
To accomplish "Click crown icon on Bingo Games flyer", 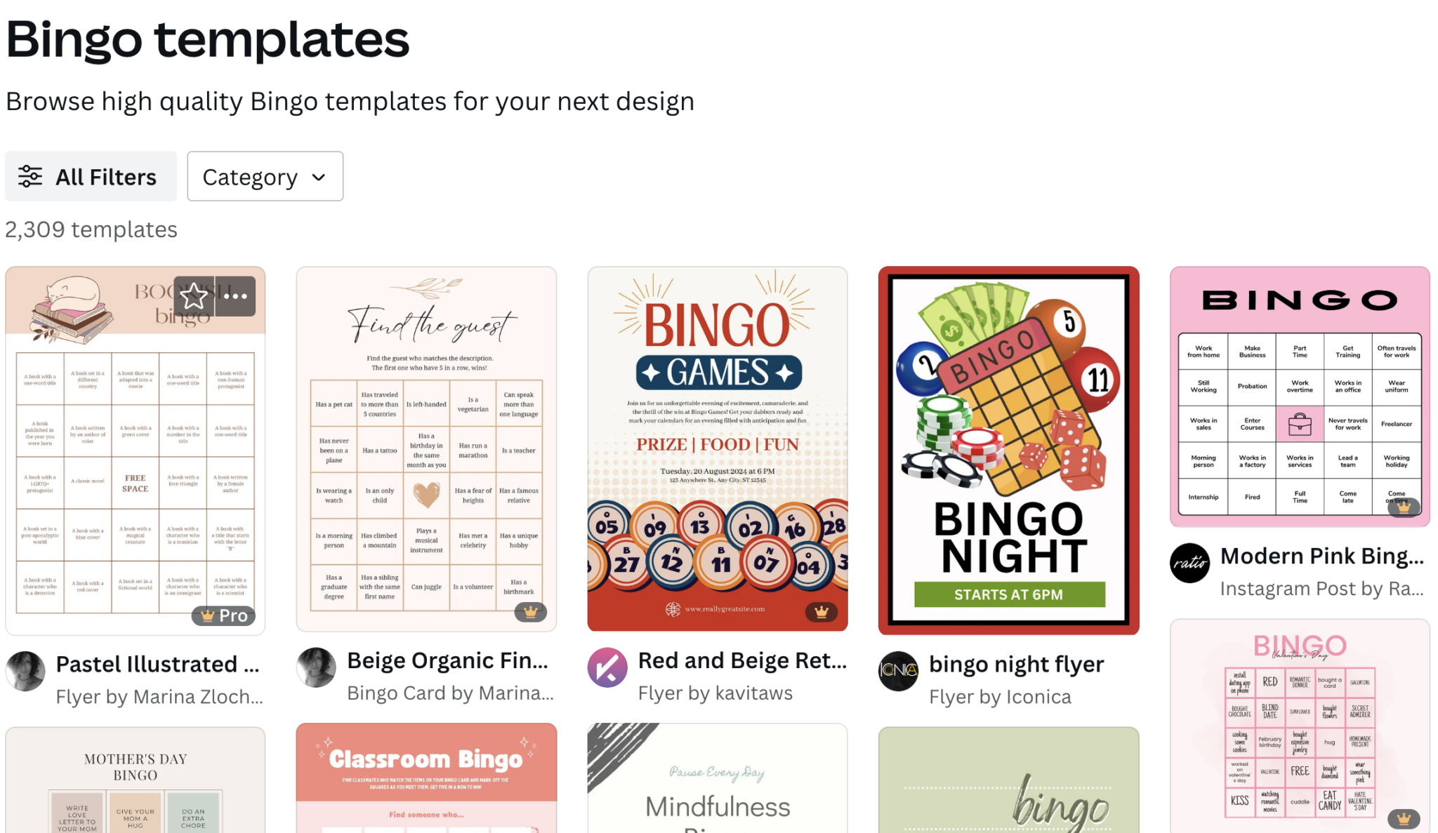I will coord(821,612).
